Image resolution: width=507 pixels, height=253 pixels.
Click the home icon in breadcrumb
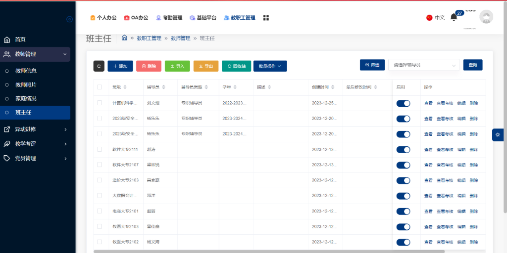(x=124, y=38)
